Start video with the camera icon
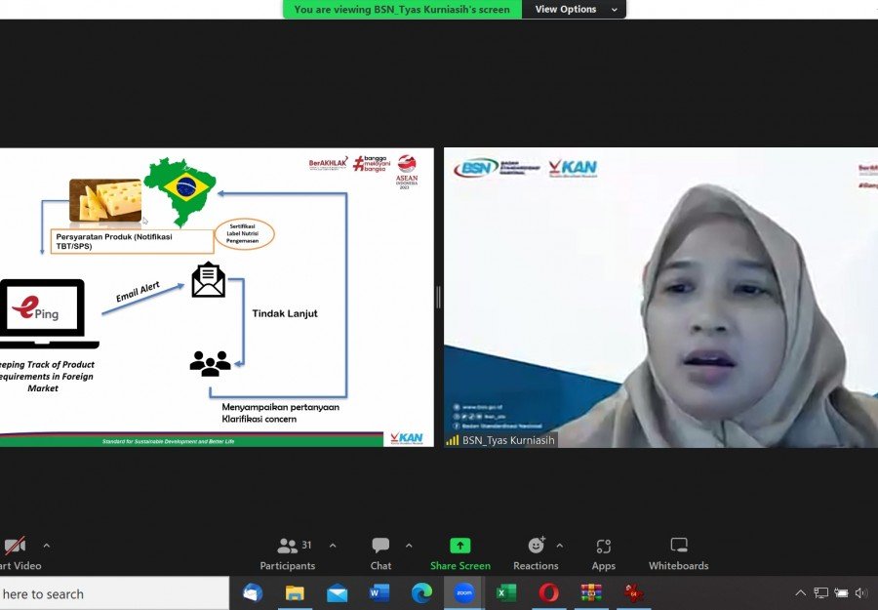 click(14, 547)
